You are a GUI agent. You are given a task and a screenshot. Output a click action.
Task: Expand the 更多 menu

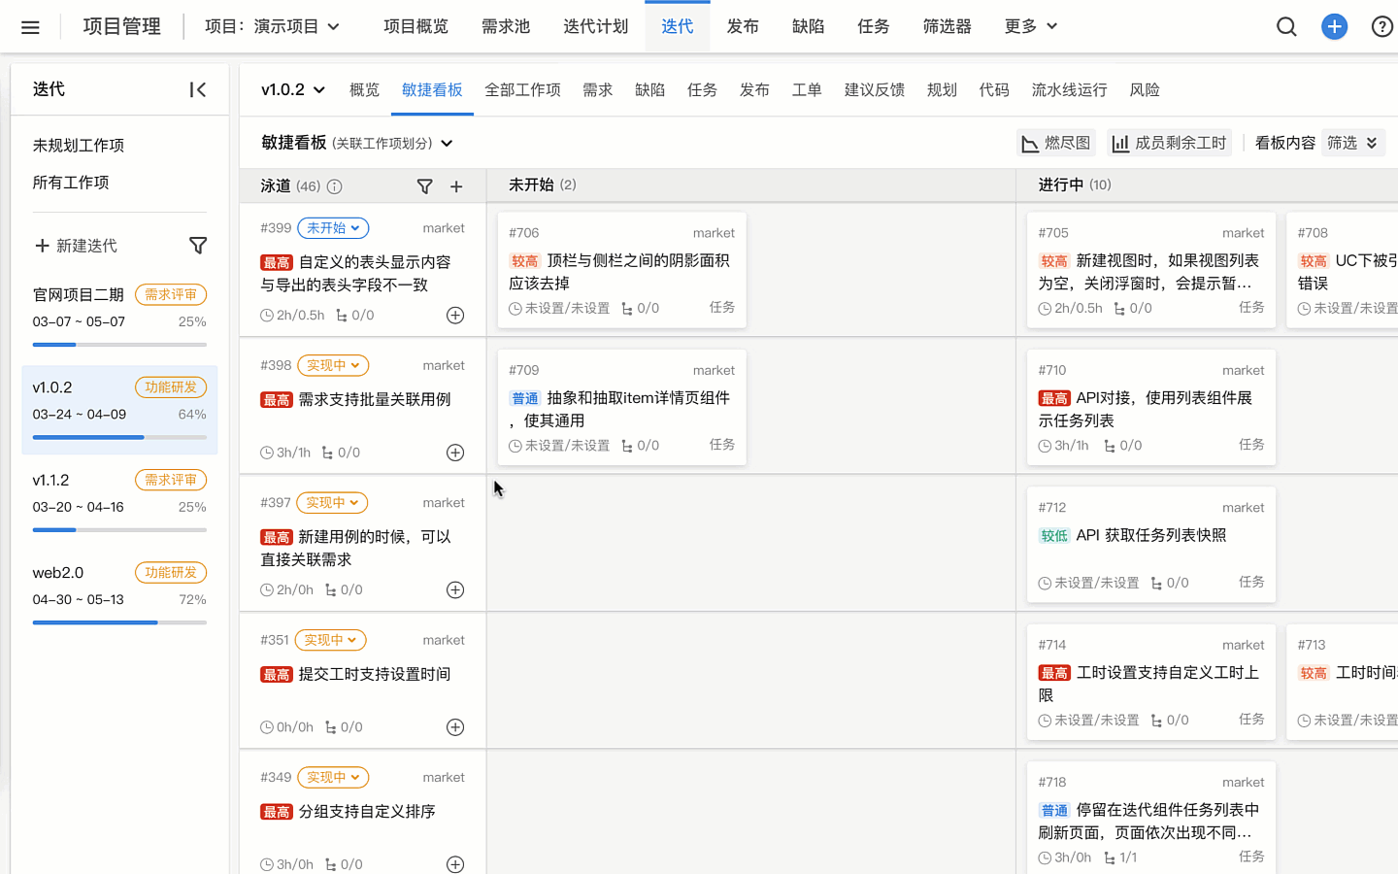(x=1031, y=26)
